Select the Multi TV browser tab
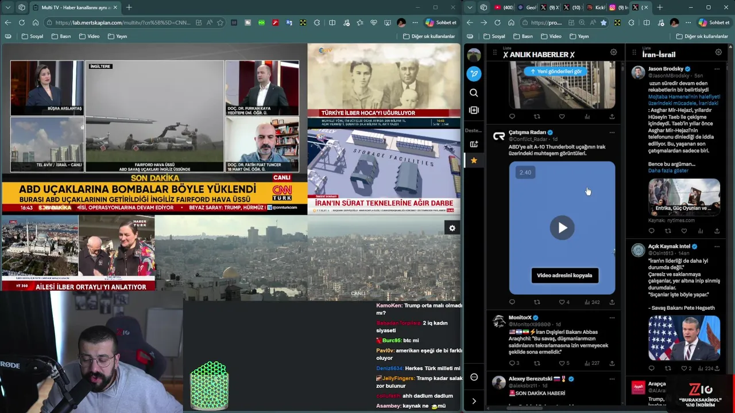The width and height of the screenshot is (735, 413). [x=75, y=7]
